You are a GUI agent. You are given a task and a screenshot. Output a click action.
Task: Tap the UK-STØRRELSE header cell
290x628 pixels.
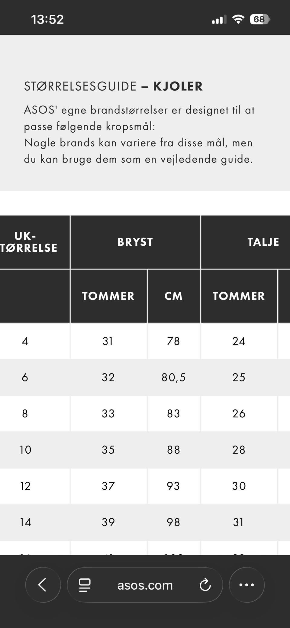click(x=29, y=242)
